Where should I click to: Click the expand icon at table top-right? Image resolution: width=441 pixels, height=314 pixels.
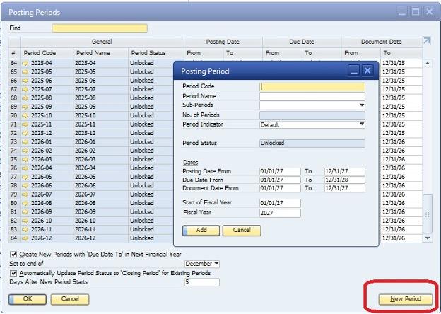pos(426,42)
